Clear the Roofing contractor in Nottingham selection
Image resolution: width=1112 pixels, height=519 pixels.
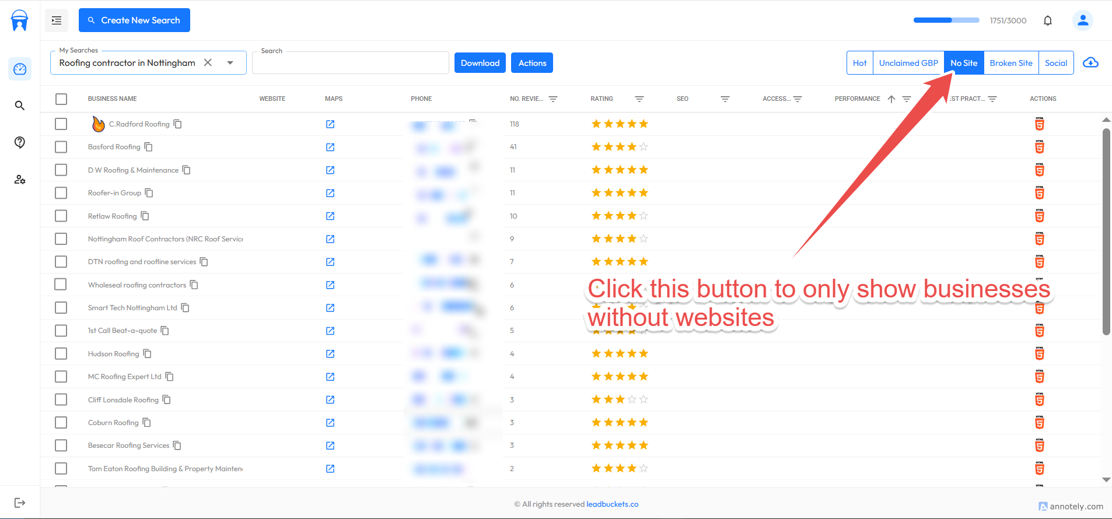point(208,62)
